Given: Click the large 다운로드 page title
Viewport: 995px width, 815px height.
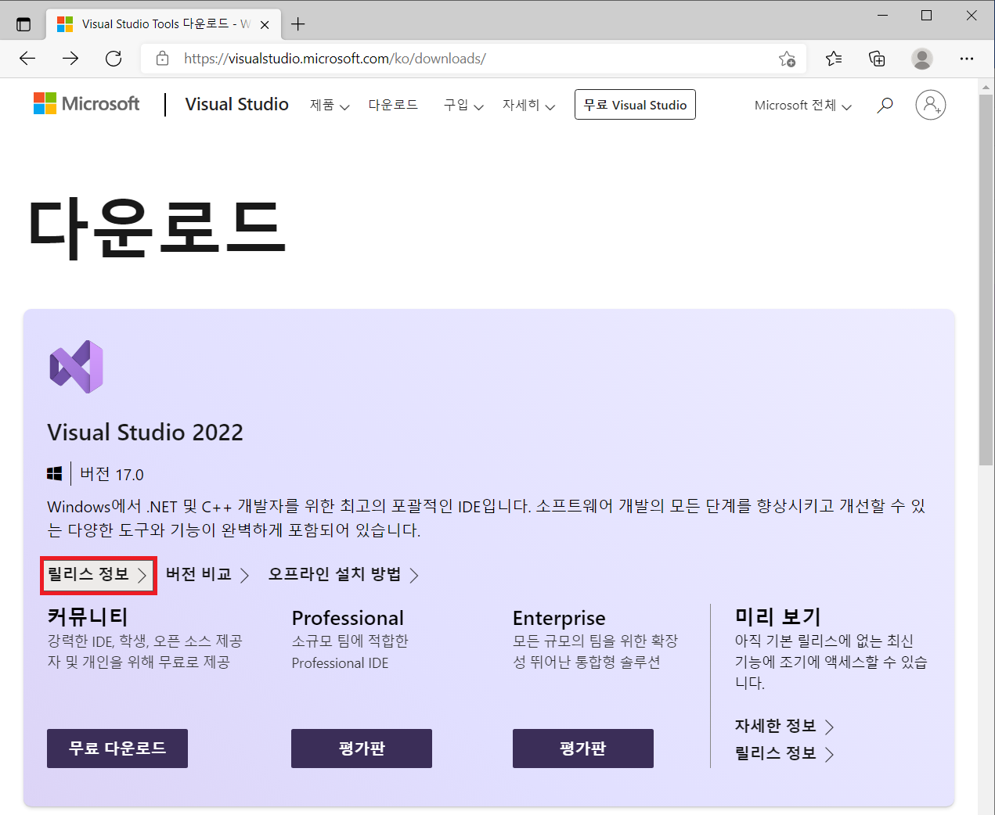Looking at the screenshot, I should pyautogui.click(x=157, y=228).
